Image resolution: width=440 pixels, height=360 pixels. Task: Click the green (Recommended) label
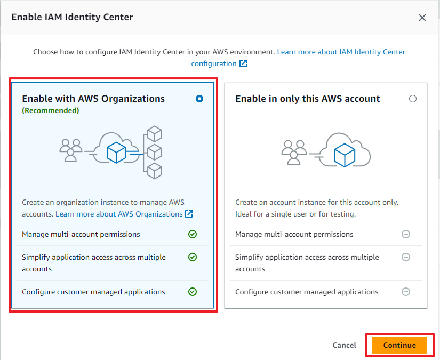[x=51, y=110]
